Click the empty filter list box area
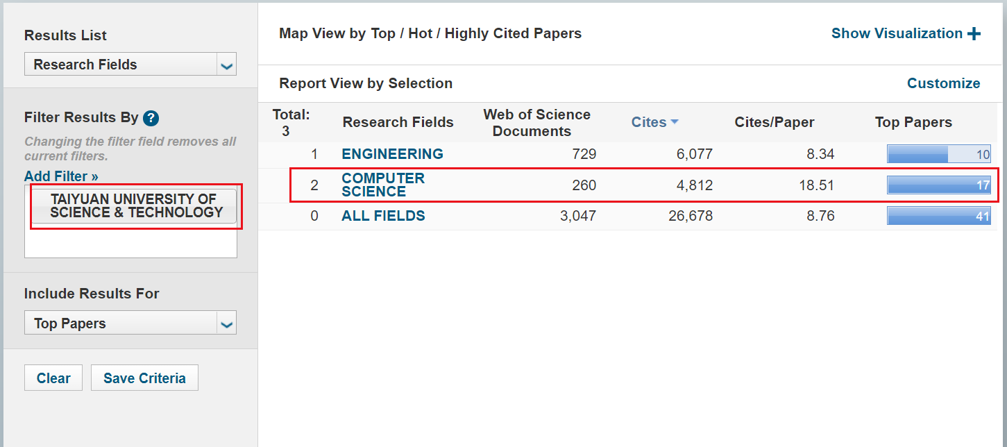The width and height of the screenshot is (1007, 447). [x=130, y=244]
